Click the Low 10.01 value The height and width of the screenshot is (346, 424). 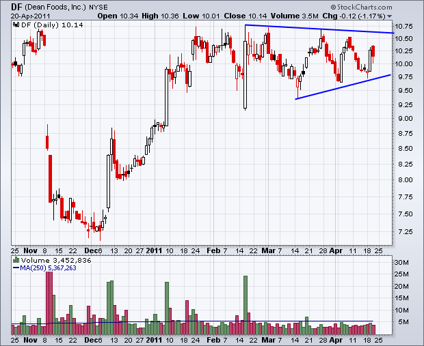(202, 16)
